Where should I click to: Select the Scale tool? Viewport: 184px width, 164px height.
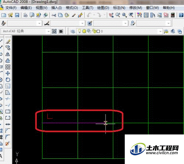(x=8, y=86)
